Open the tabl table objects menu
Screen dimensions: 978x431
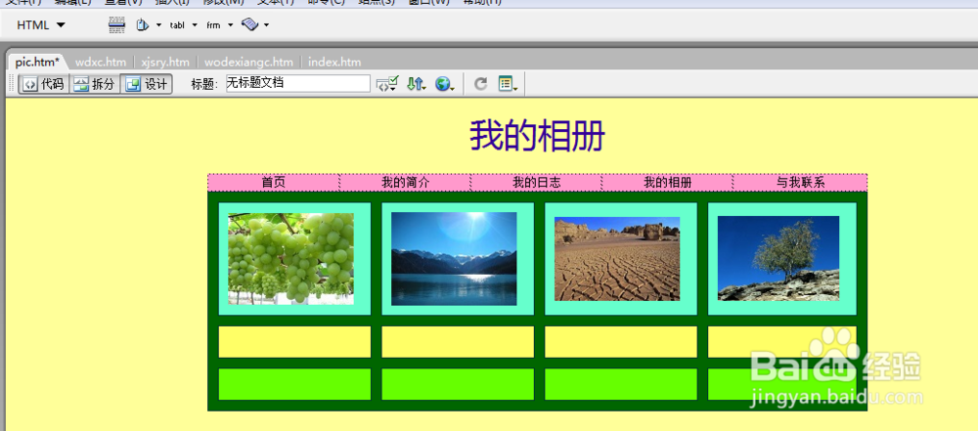point(184,25)
